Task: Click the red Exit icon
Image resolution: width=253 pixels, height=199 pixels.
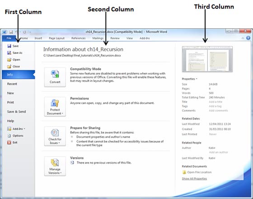Action: pos(9,142)
